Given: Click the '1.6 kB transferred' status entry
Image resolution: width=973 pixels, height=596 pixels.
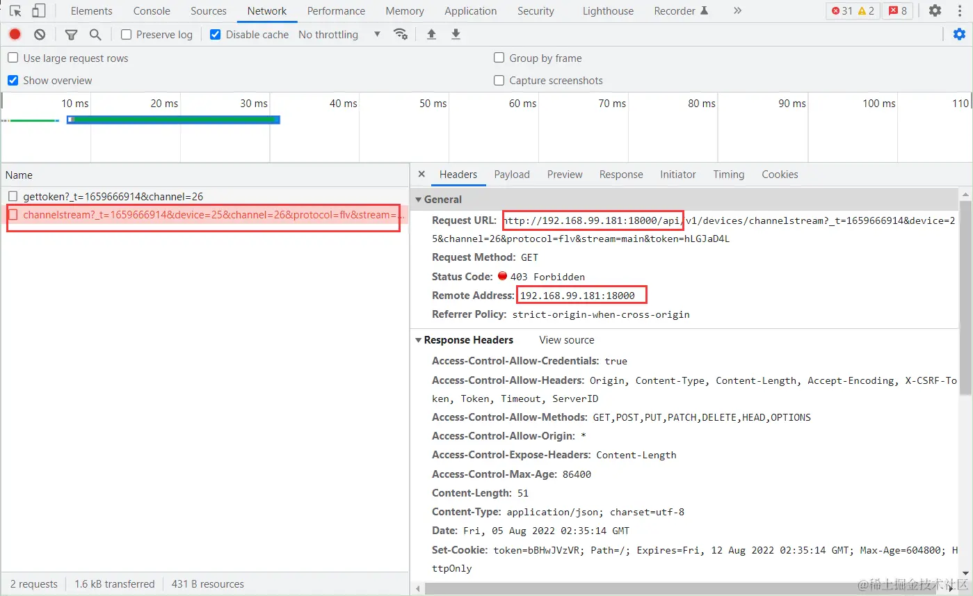Looking at the screenshot, I should [x=115, y=584].
